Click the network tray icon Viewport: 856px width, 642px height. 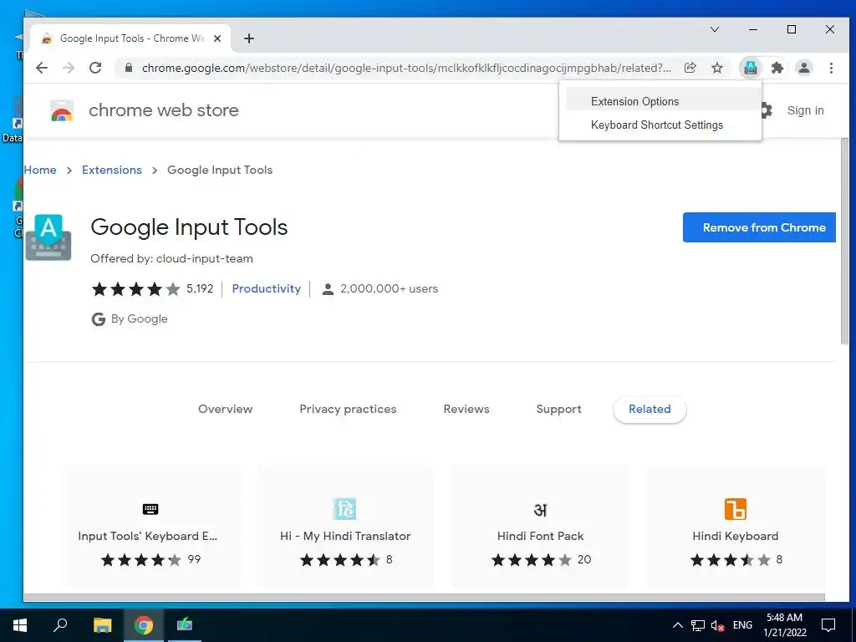coord(698,625)
